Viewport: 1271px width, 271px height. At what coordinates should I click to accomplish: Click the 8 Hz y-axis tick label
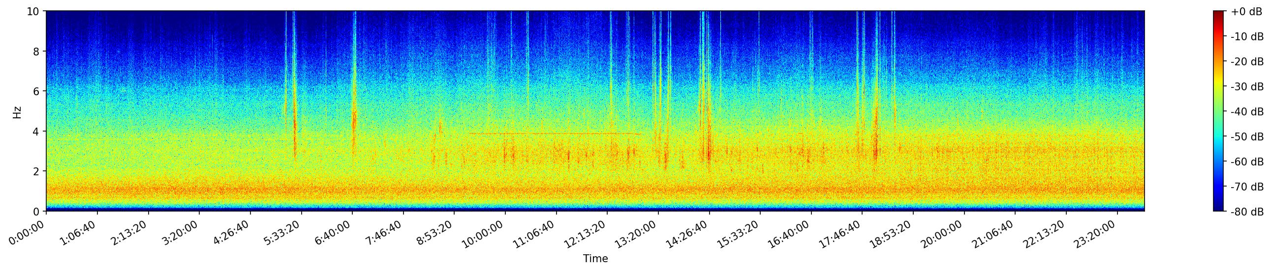coord(37,52)
